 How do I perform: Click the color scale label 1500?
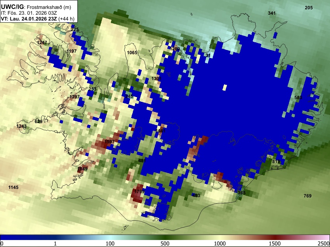click(x=275, y=244)
